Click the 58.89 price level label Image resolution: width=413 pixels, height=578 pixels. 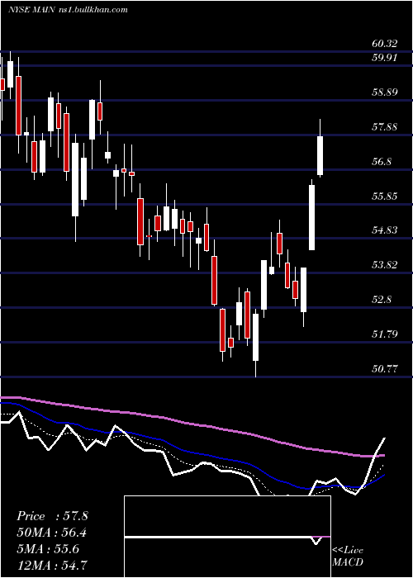coord(385,92)
